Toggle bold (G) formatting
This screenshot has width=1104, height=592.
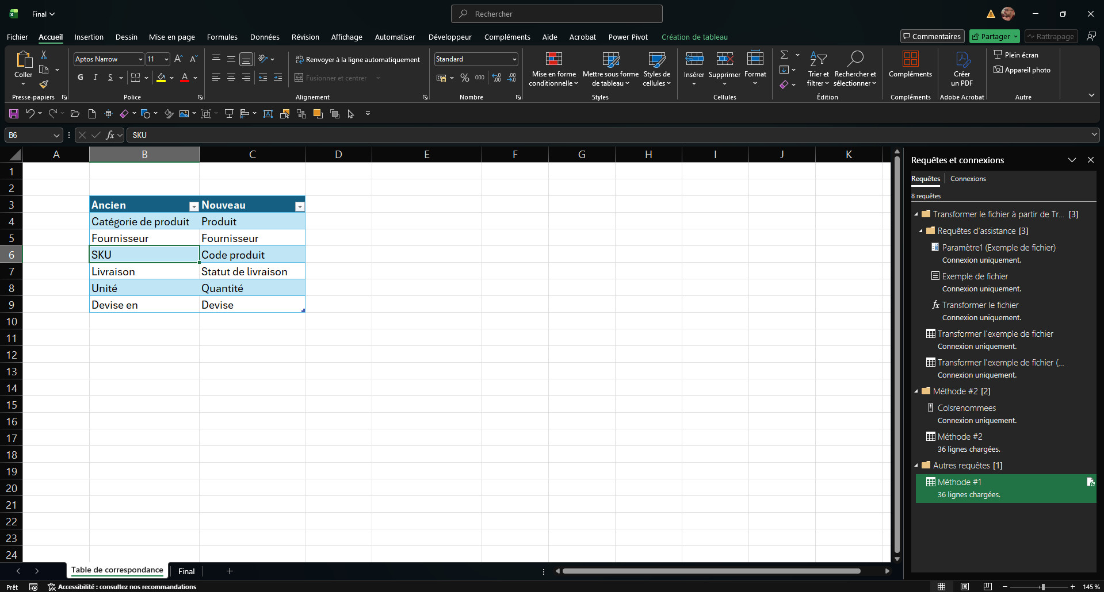(81, 78)
